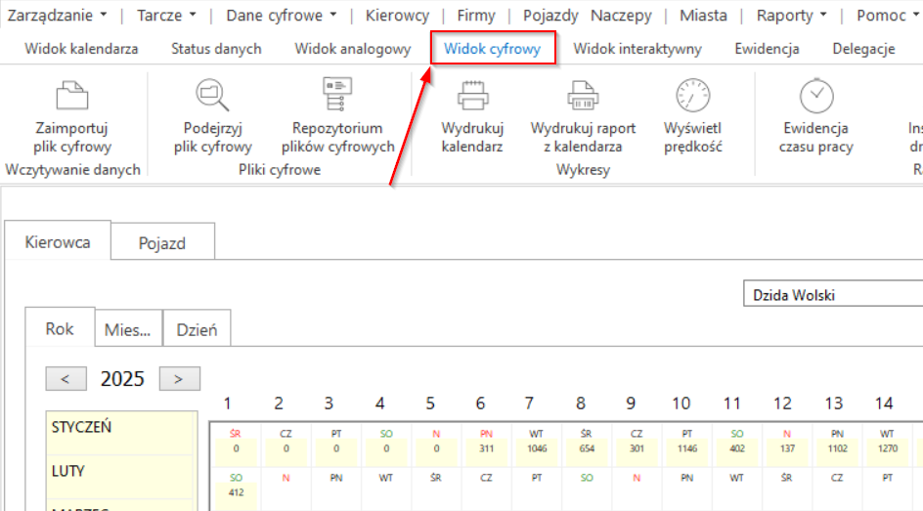Select the Widok cyfrowy tab
Image resolution: width=923 pixels, height=511 pixels.
coord(492,49)
